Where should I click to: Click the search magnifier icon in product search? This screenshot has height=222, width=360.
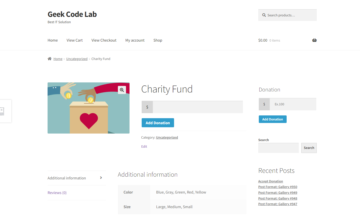tap(264, 15)
